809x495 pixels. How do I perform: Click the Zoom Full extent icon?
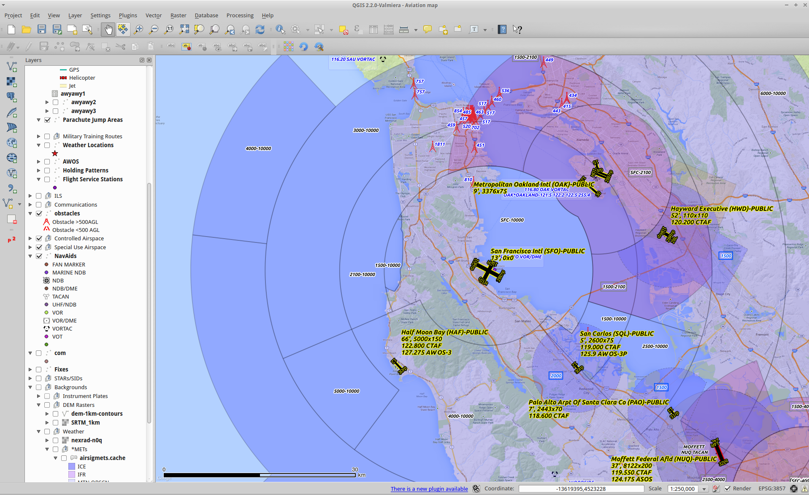(x=184, y=30)
